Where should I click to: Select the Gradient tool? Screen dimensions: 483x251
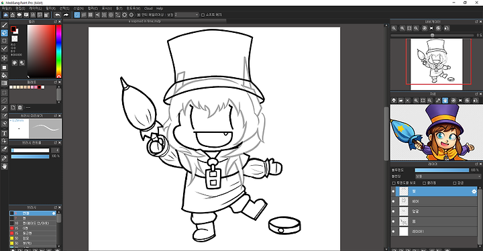pos(4,83)
